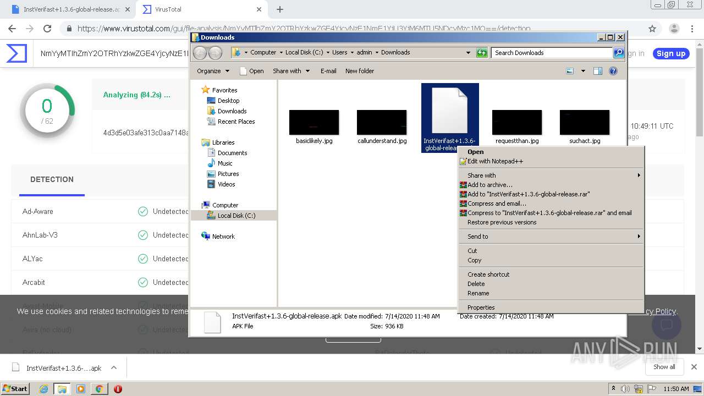704x396 pixels.
Task: Choose Create shortcut from context menu
Action: coord(551,274)
